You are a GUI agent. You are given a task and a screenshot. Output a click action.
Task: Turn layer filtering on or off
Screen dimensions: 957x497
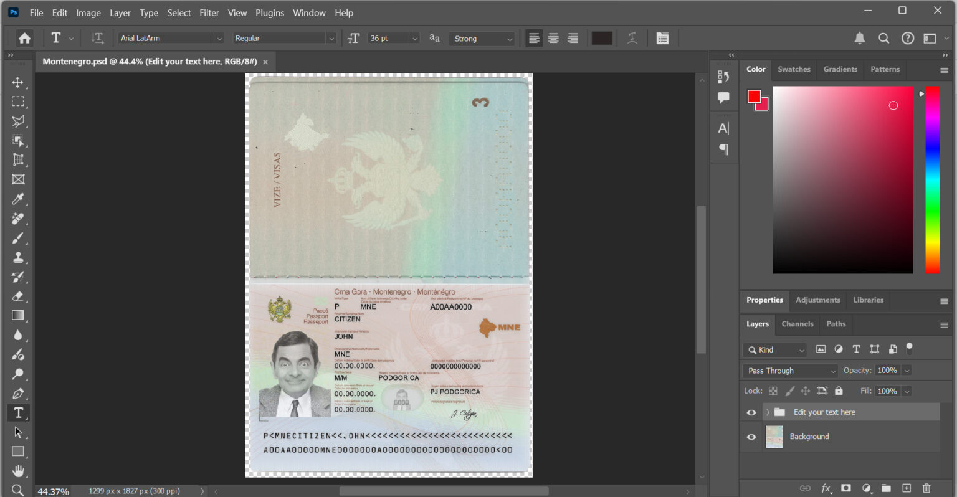coord(910,348)
